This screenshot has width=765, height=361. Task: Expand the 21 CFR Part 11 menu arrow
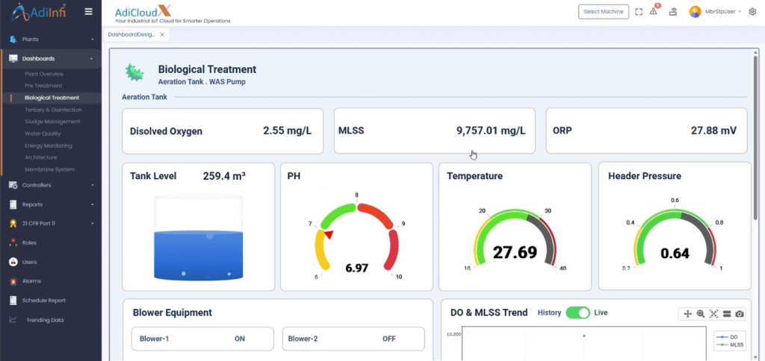[x=92, y=224]
